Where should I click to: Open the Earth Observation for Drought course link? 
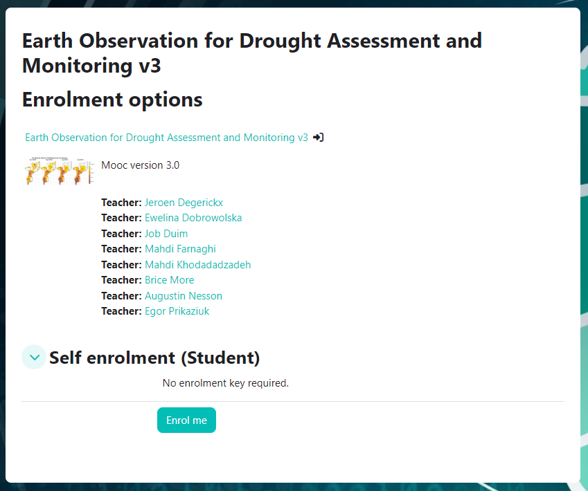pos(166,138)
